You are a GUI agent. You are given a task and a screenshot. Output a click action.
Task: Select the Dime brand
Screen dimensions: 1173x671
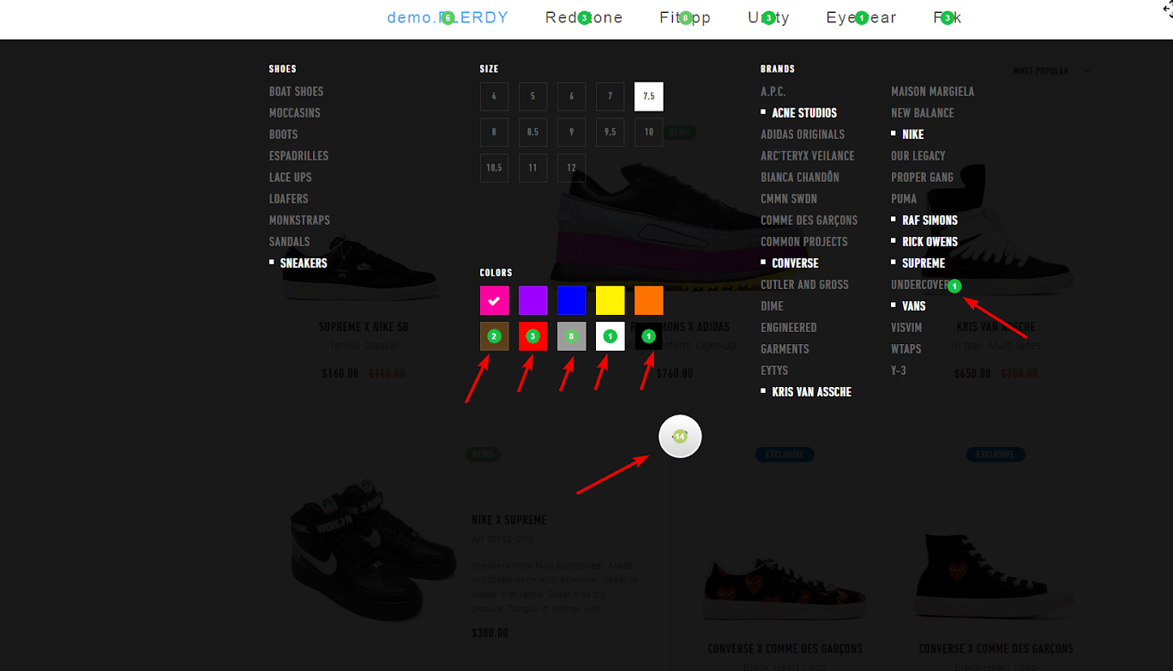773,306
